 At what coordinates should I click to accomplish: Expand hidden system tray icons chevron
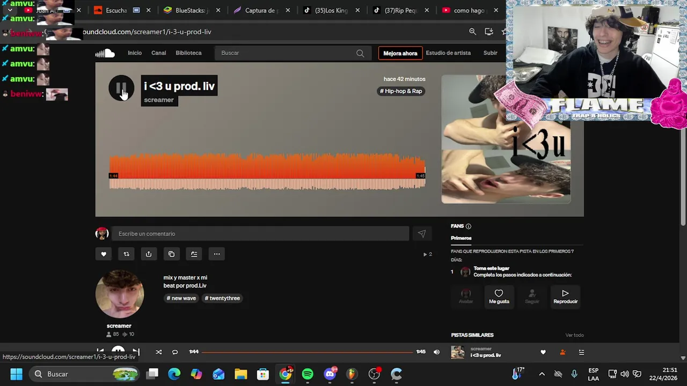(542, 374)
